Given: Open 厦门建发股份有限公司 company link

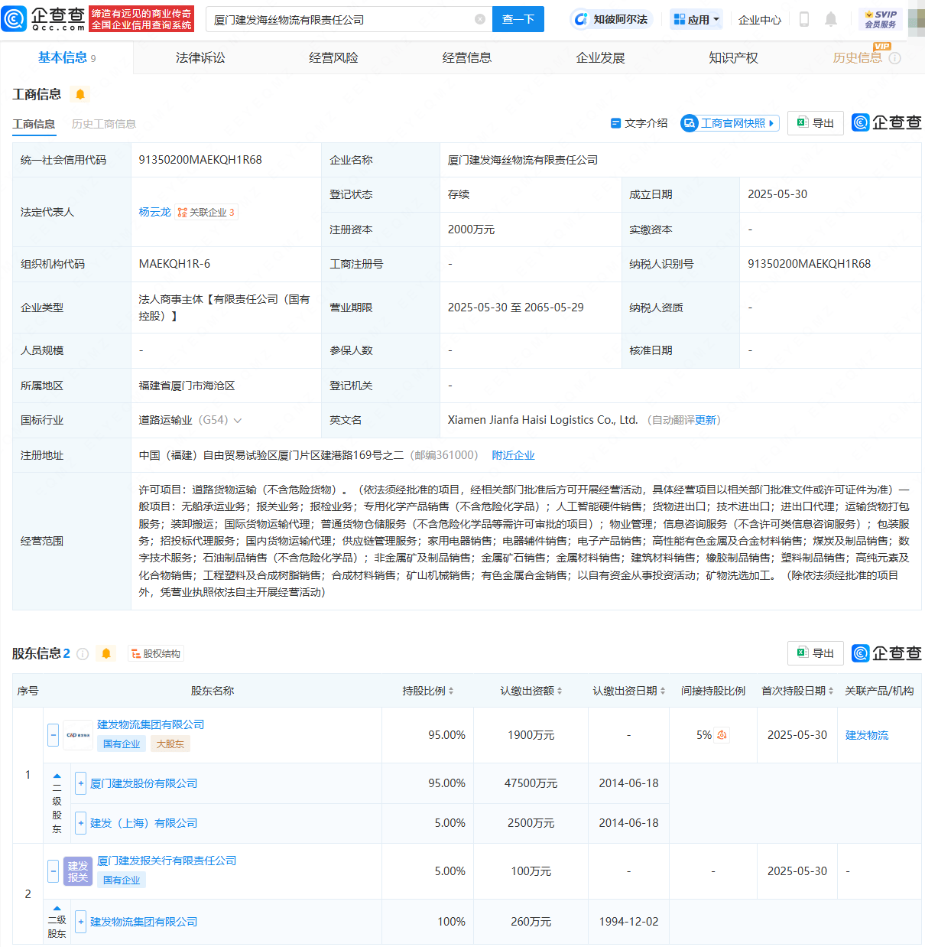Looking at the screenshot, I should 144,783.
